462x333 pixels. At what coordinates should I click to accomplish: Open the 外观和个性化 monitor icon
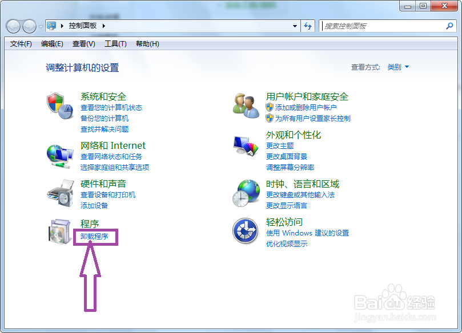click(x=246, y=145)
